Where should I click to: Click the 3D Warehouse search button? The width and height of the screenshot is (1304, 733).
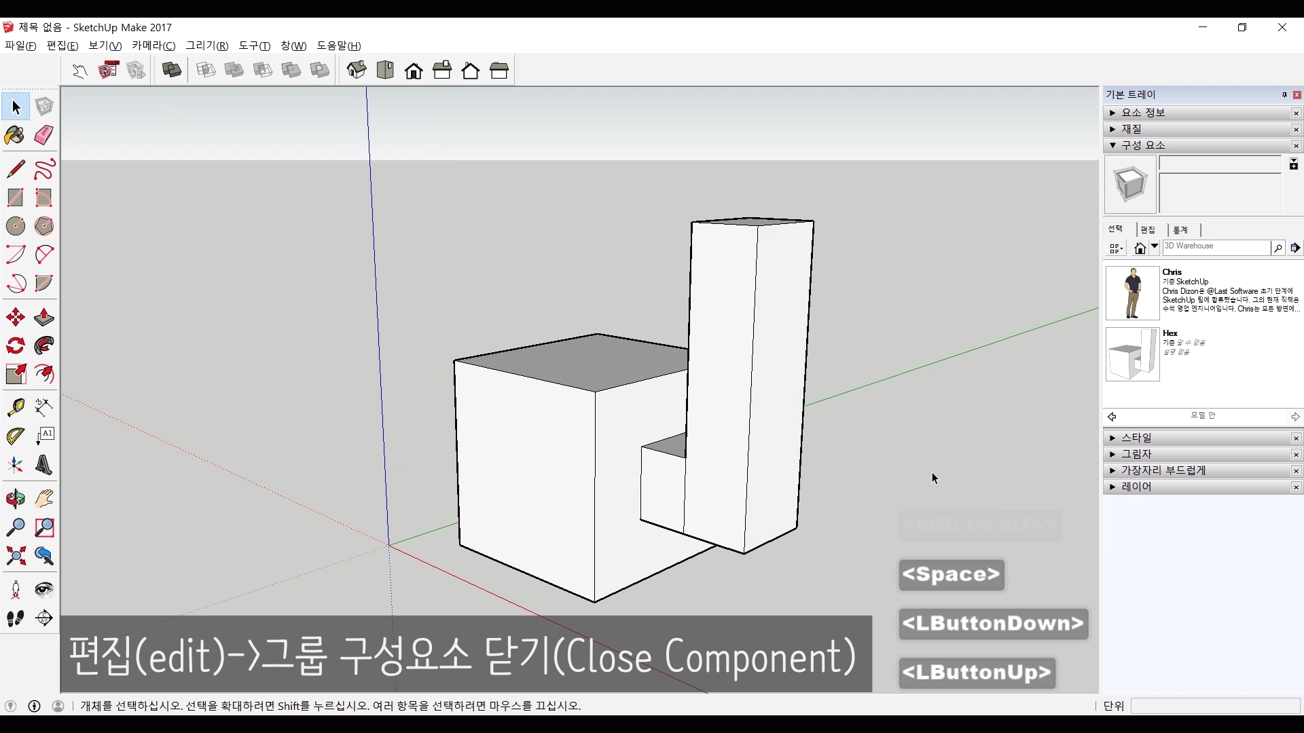pyautogui.click(x=1278, y=248)
